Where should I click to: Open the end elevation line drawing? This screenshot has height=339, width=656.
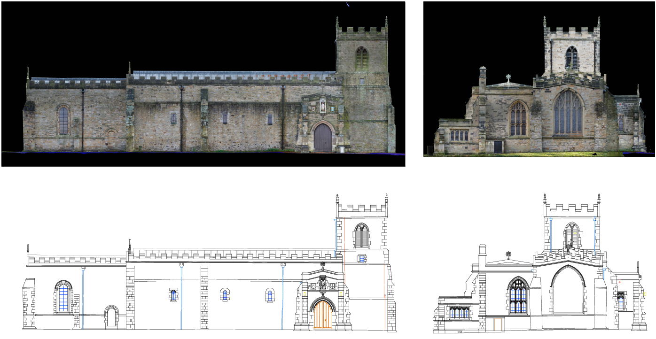[x=540, y=263]
